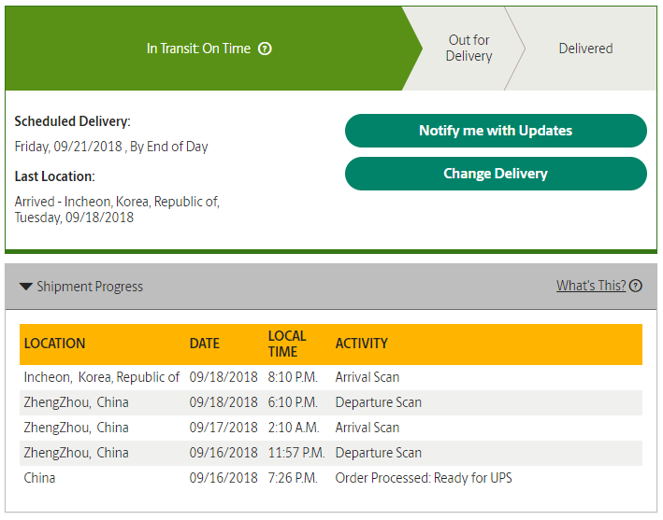The height and width of the screenshot is (520, 663).
Task: Select the ZhengZhou 11:57 P.M. Departure Scan row
Action: click(x=331, y=453)
